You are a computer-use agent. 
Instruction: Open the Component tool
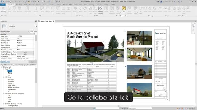pos(27,9)
